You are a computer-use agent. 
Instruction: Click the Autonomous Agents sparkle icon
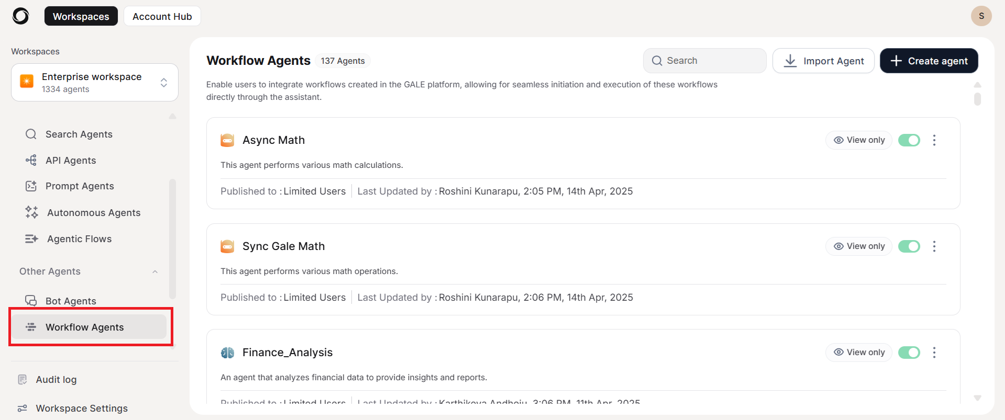(31, 212)
